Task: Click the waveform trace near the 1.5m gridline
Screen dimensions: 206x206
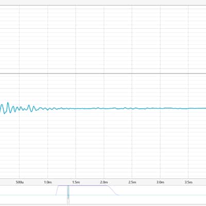Action: pyautogui.click(x=76, y=109)
